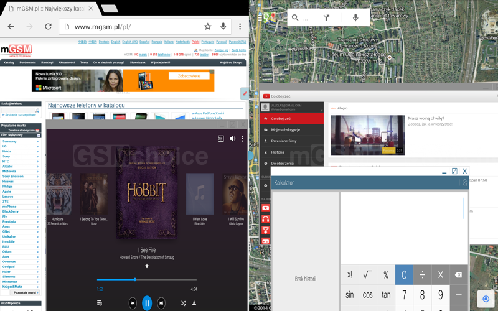Viewport: 498px width, 311px height.
Task: Select Historia in YouTube sidebar
Action: [278, 152]
